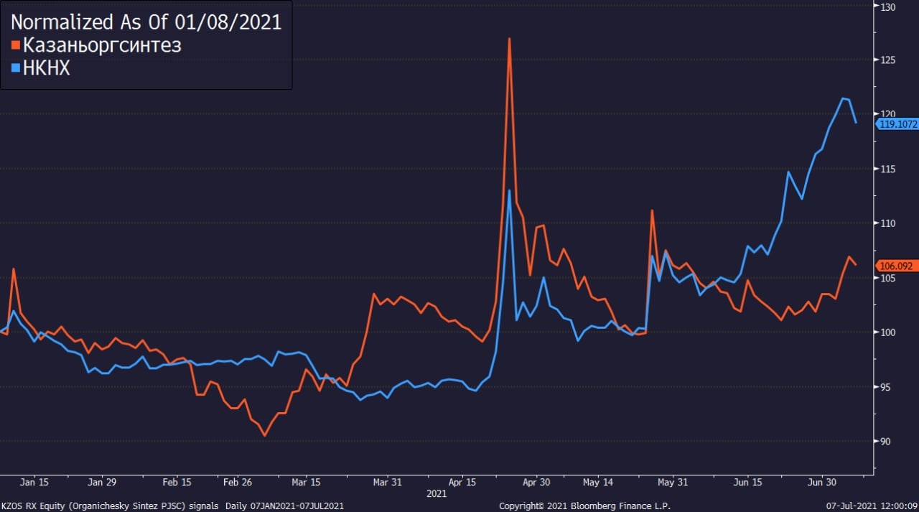Click the Apr 30 date label
The width and height of the screenshot is (919, 512).
536,482
